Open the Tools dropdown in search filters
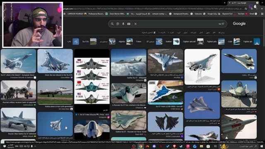 [162, 32]
